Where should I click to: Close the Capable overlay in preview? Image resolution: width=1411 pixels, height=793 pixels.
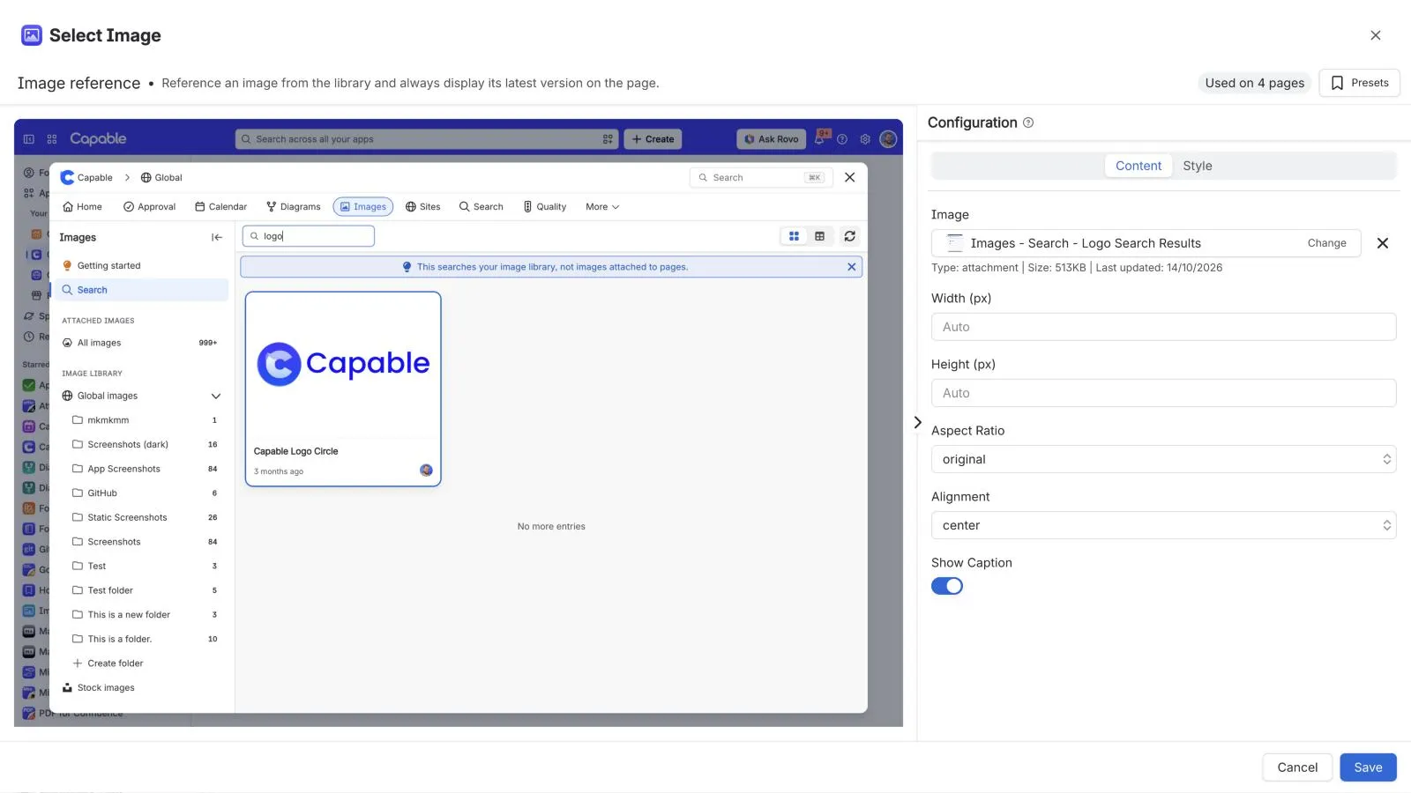[x=850, y=177]
